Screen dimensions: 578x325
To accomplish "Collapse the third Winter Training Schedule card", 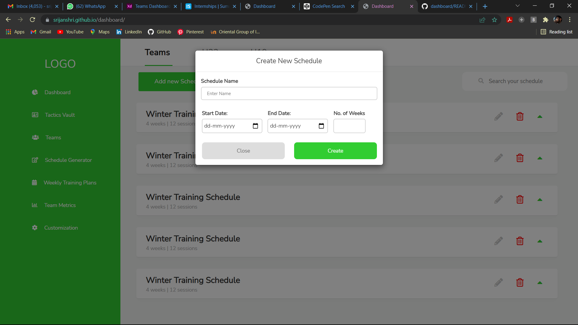I will pyautogui.click(x=540, y=200).
